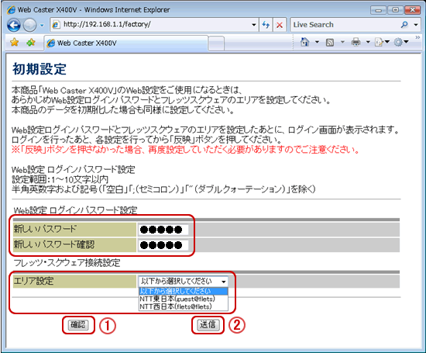
Task: Select 以下から選択してください option in list
Action: click(x=184, y=291)
